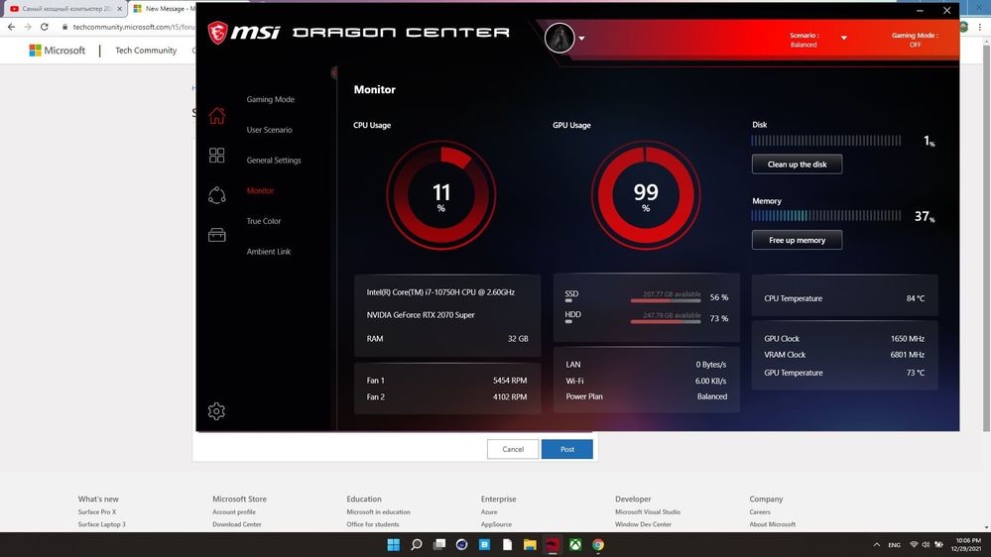Open the Surface Pro X footer link
The height and width of the screenshot is (557, 991).
[x=96, y=511]
